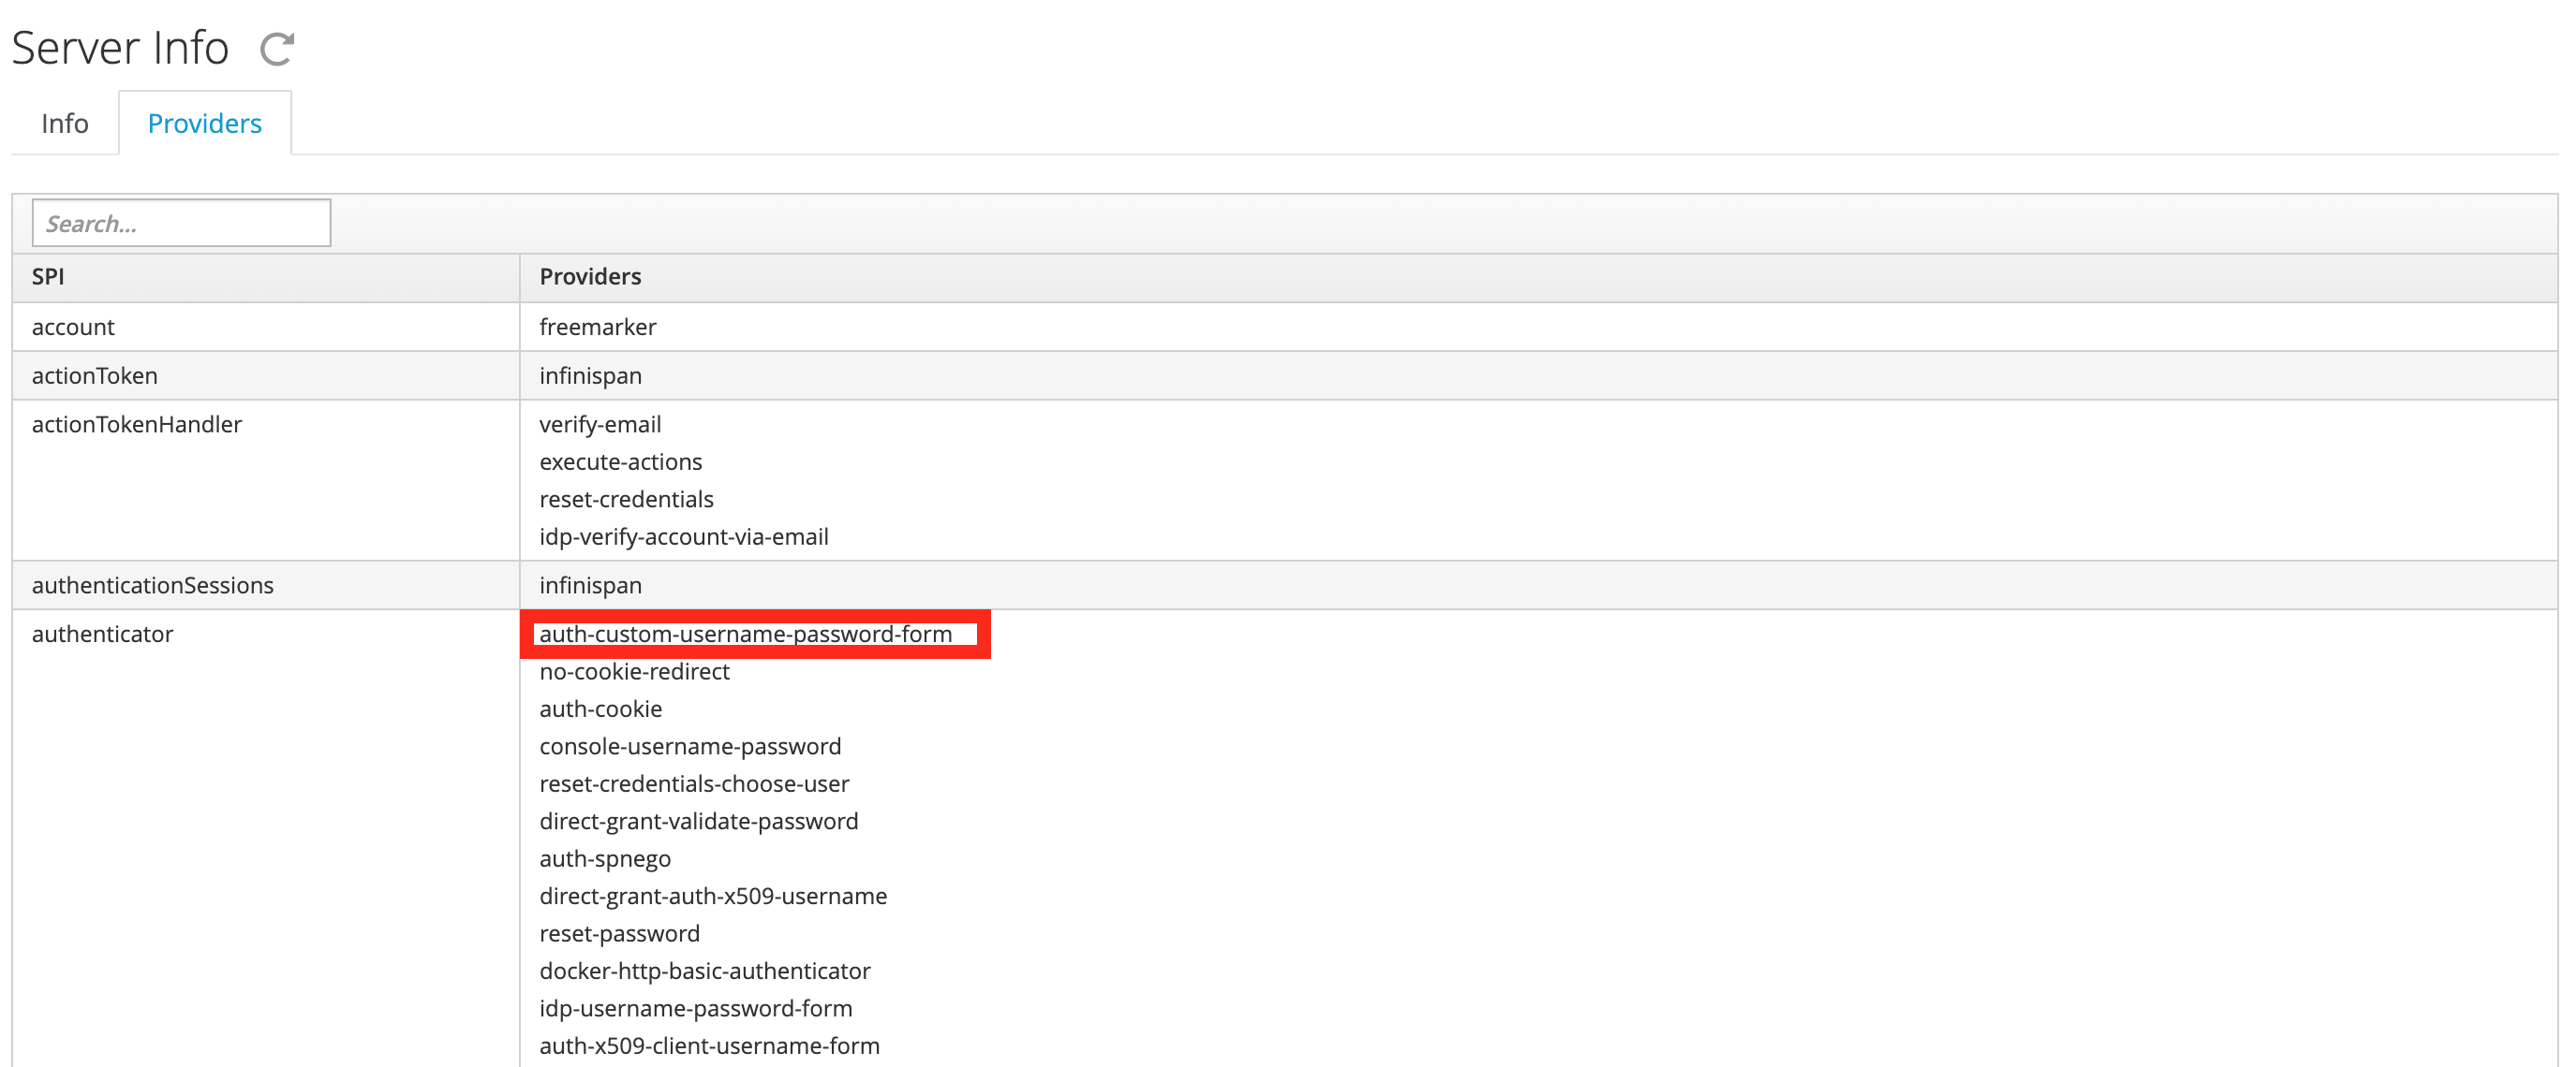2576x1067 pixels.
Task: Select the Providers tab
Action: [204, 123]
